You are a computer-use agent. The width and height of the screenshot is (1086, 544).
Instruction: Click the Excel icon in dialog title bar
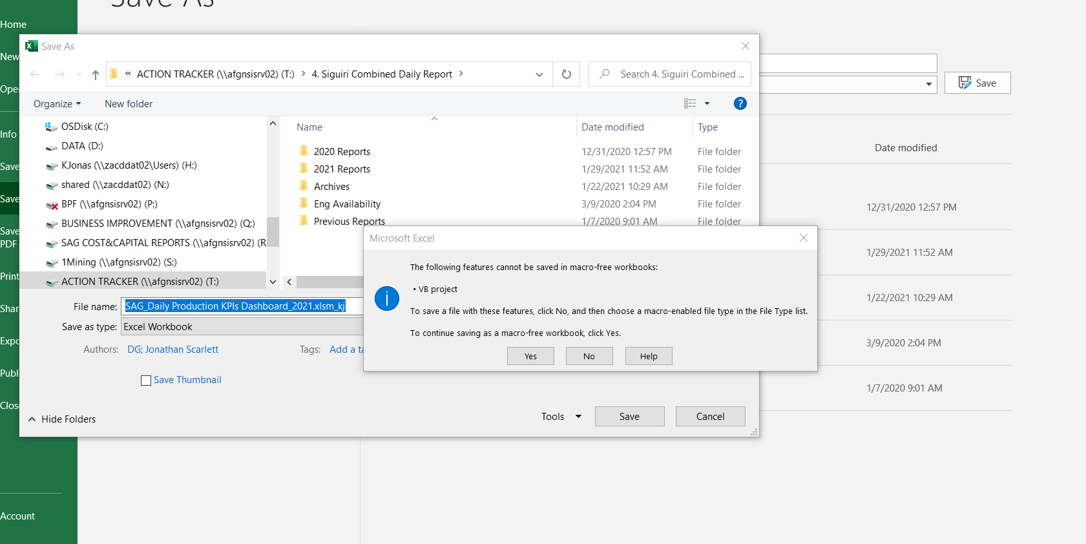click(x=32, y=46)
